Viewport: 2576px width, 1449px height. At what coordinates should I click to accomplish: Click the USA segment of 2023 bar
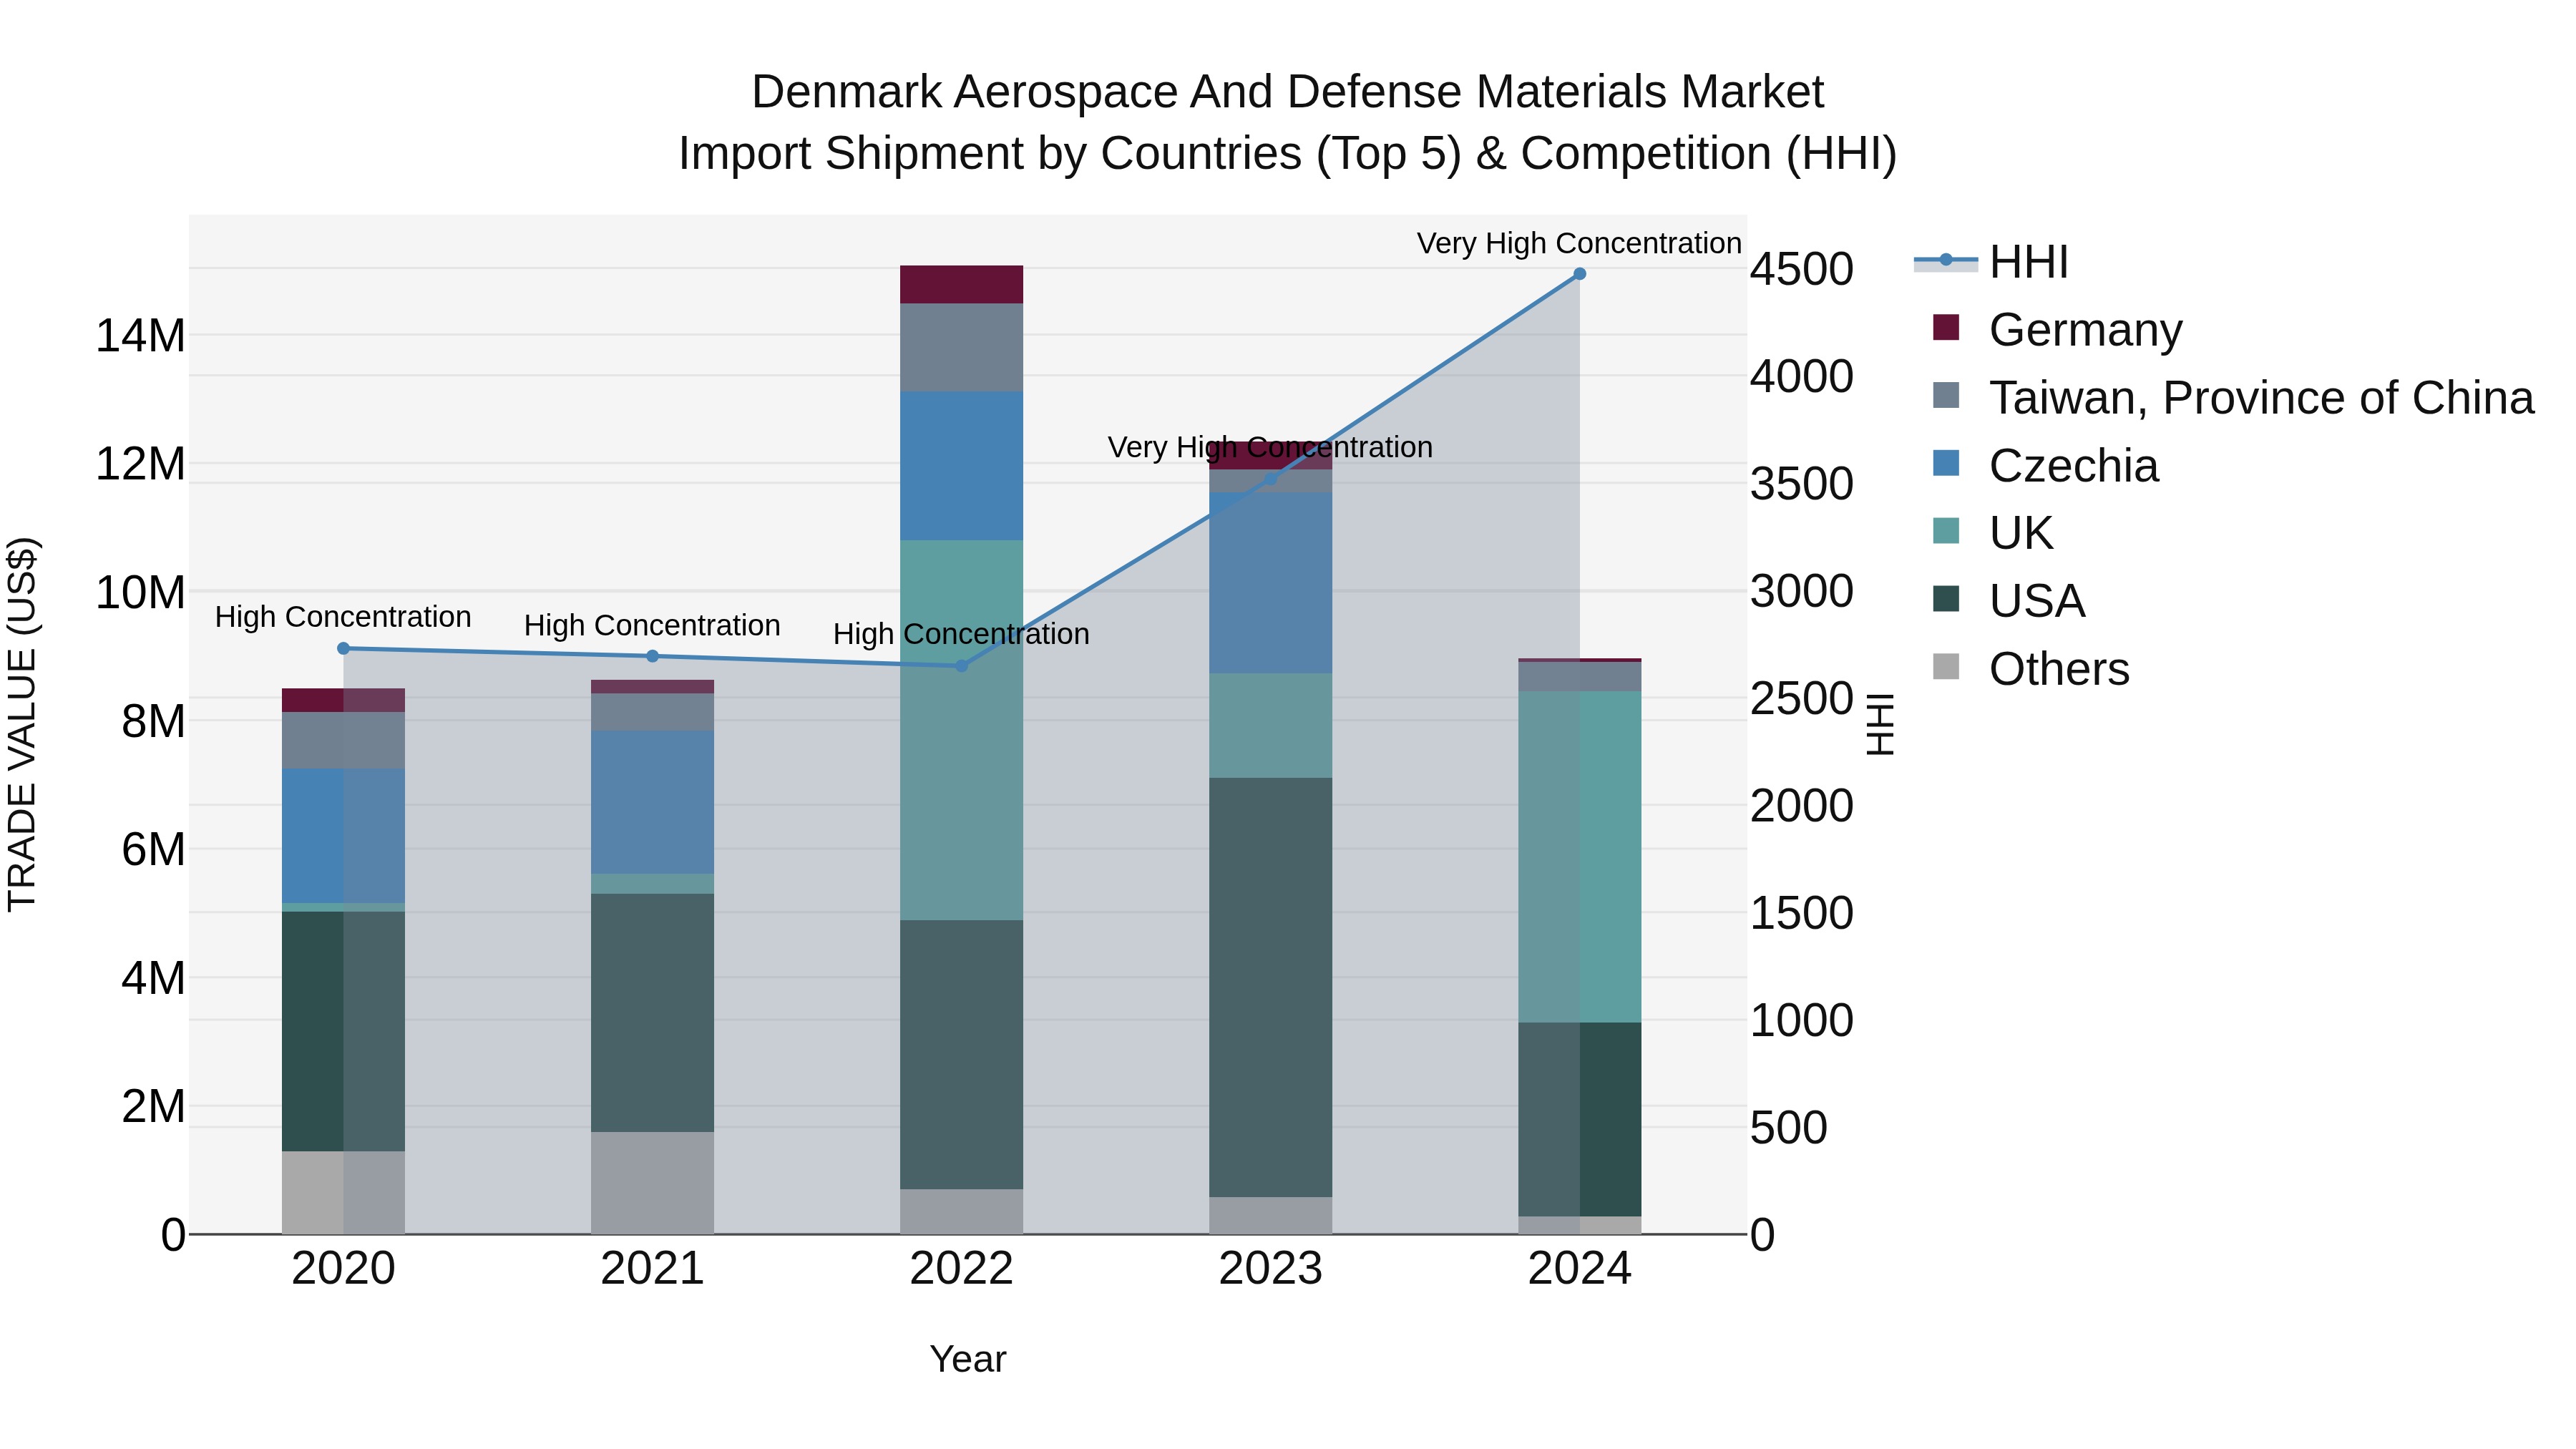point(1271,987)
